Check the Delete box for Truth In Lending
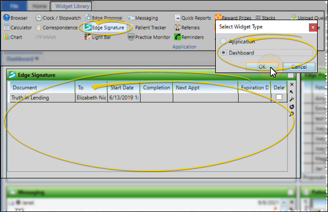 279,97
